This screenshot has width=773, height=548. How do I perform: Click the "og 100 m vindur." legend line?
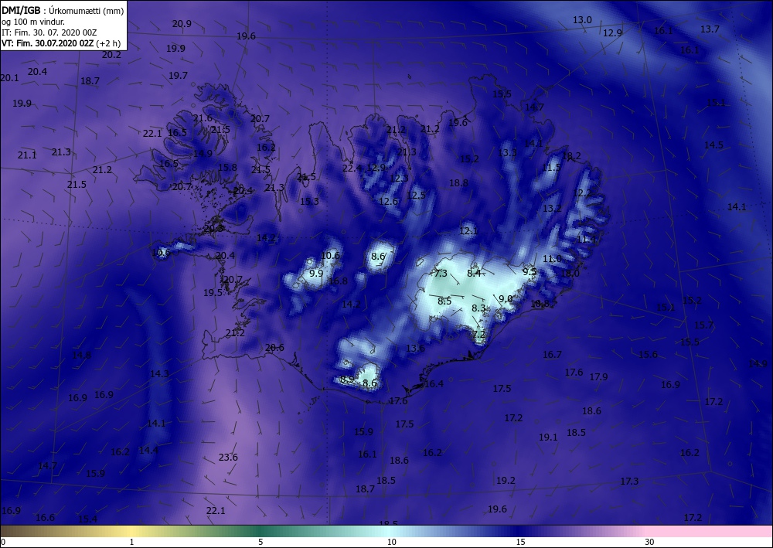click(x=33, y=22)
